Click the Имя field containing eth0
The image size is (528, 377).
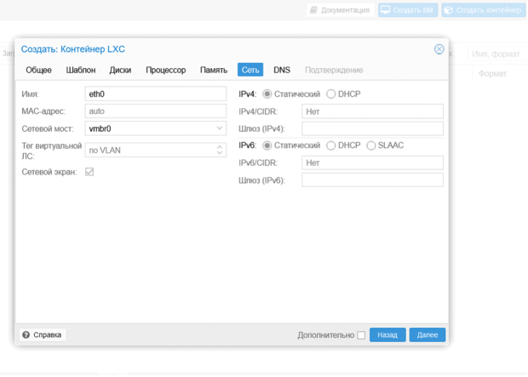[x=155, y=94]
